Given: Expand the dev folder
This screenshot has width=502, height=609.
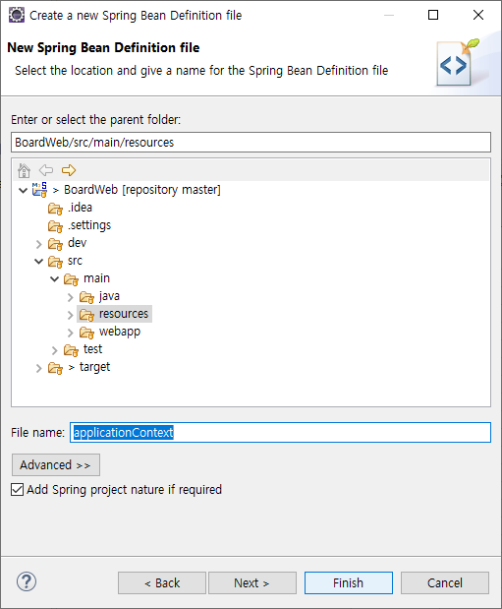Looking at the screenshot, I should tap(38, 244).
